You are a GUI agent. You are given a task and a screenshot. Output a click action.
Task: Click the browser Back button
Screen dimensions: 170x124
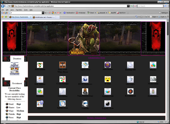(x=3, y=6)
